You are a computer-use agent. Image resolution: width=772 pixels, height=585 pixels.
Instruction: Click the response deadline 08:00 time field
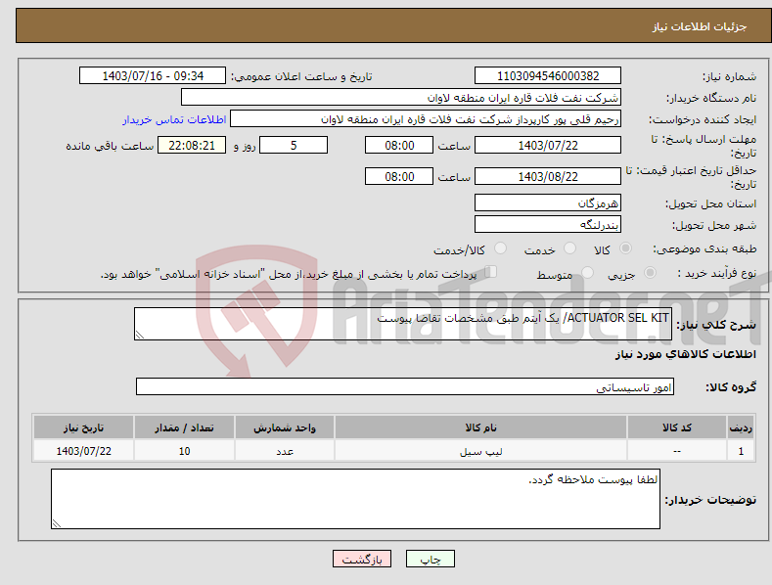pos(399,145)
